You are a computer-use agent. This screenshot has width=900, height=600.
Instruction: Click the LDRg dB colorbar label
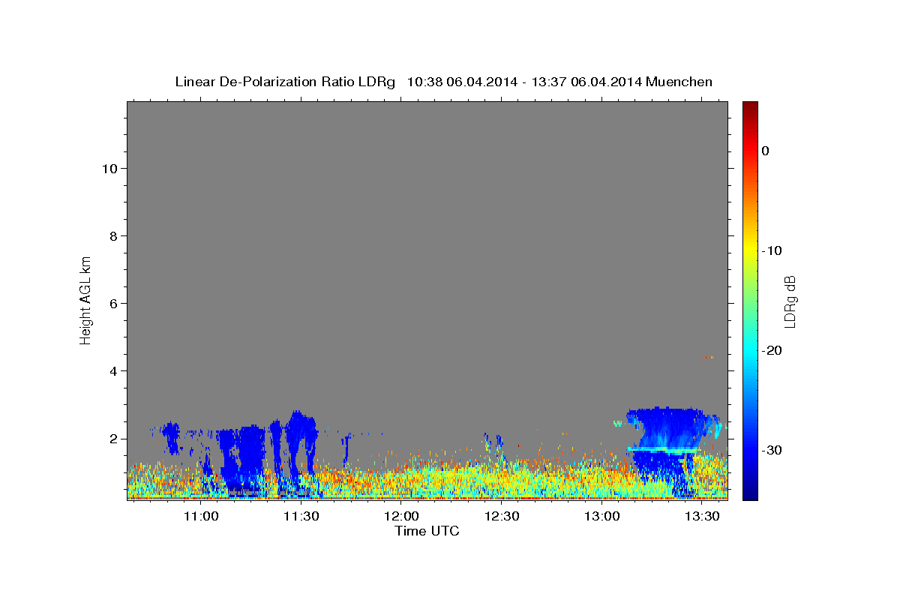[x=790, y=301]
